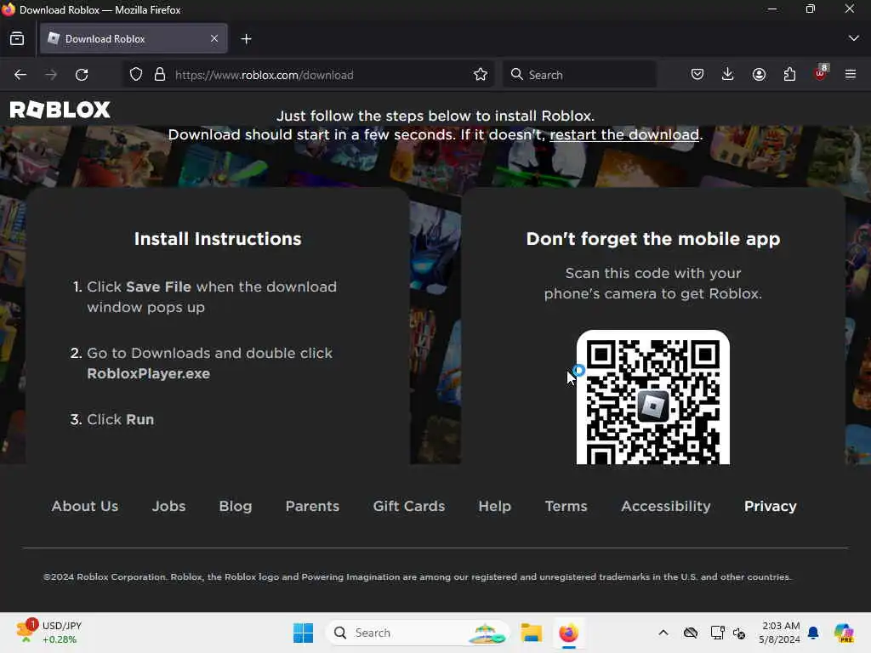The width and height of the screenshot is (871, 653).
Task: Open Copilot preview icon in taskbar
Action: (844, 633)
